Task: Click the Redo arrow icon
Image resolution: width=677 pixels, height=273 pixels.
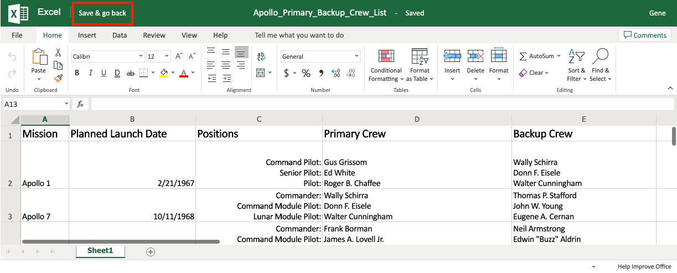Action: (12, 73)
